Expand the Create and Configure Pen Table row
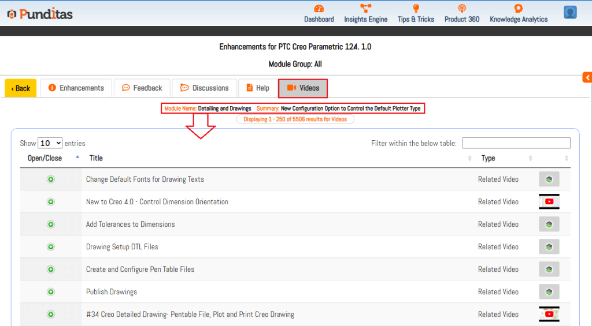The image size is (592, 326). [51, 269]
